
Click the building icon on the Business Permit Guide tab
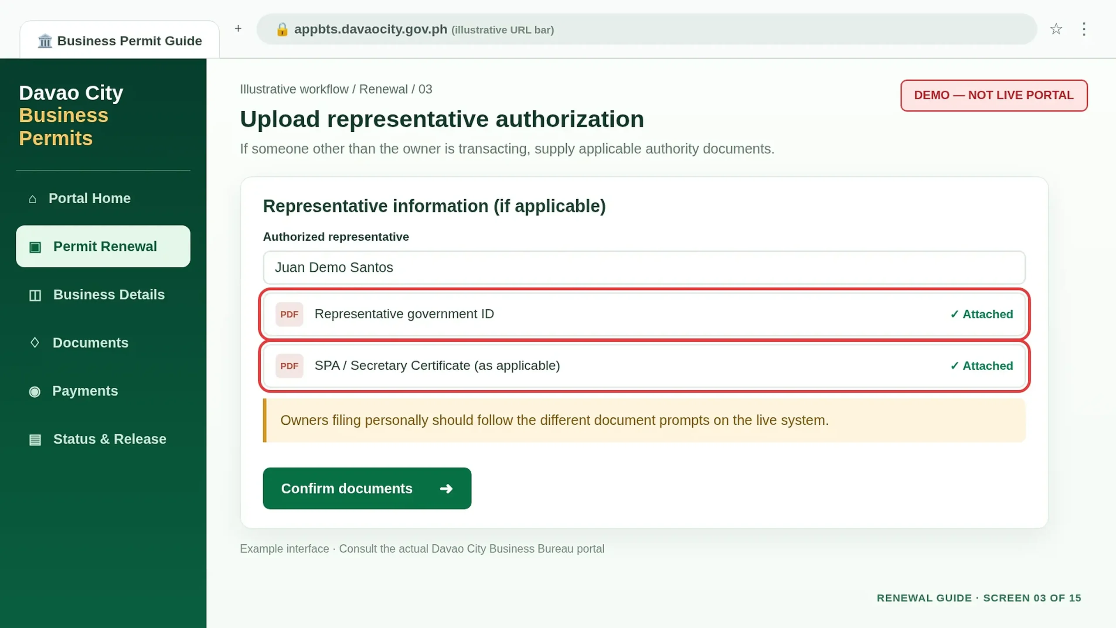pos(45,41)
